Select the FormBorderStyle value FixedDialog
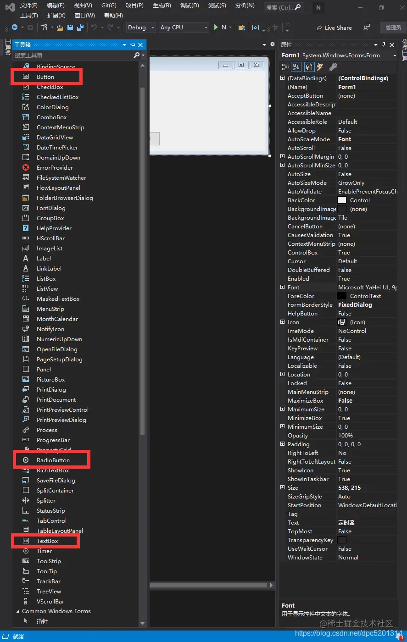This screenshot has width=407, height=642. pyautogui.click(x=355, y=305)
